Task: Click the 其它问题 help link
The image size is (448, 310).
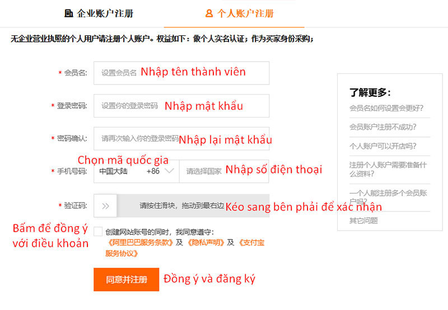Action: click(363, 220)
